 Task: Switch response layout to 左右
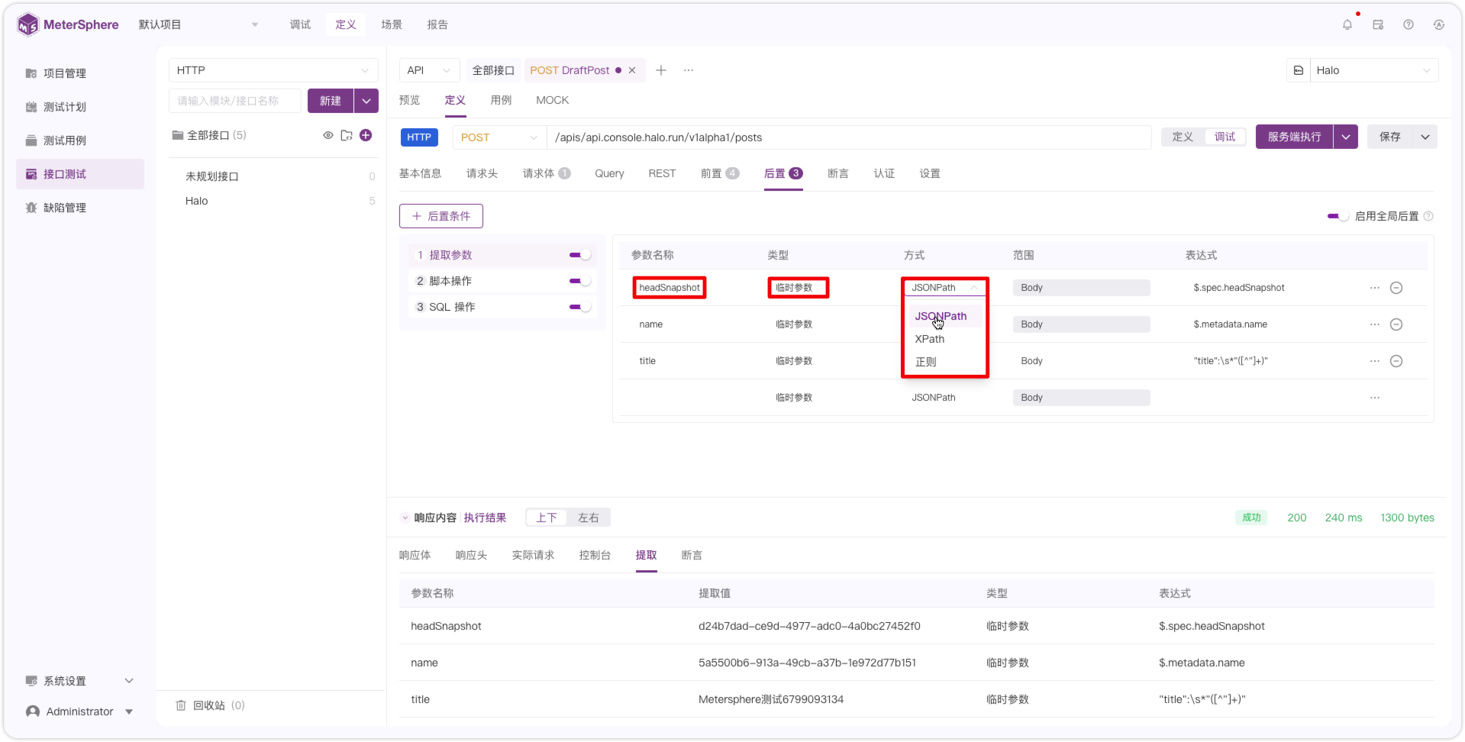pyautogui.click(x=588, y=518)
